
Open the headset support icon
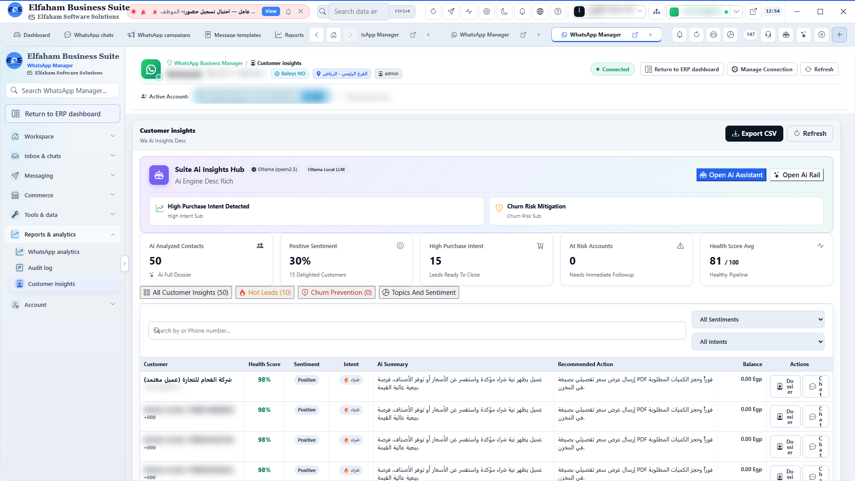pos(768,35)
